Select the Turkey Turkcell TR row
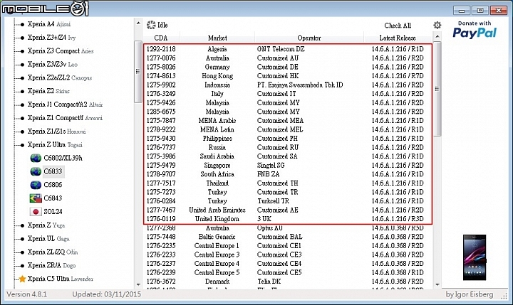513x305 pixels. pyautogui.click(x=288, y=200)
